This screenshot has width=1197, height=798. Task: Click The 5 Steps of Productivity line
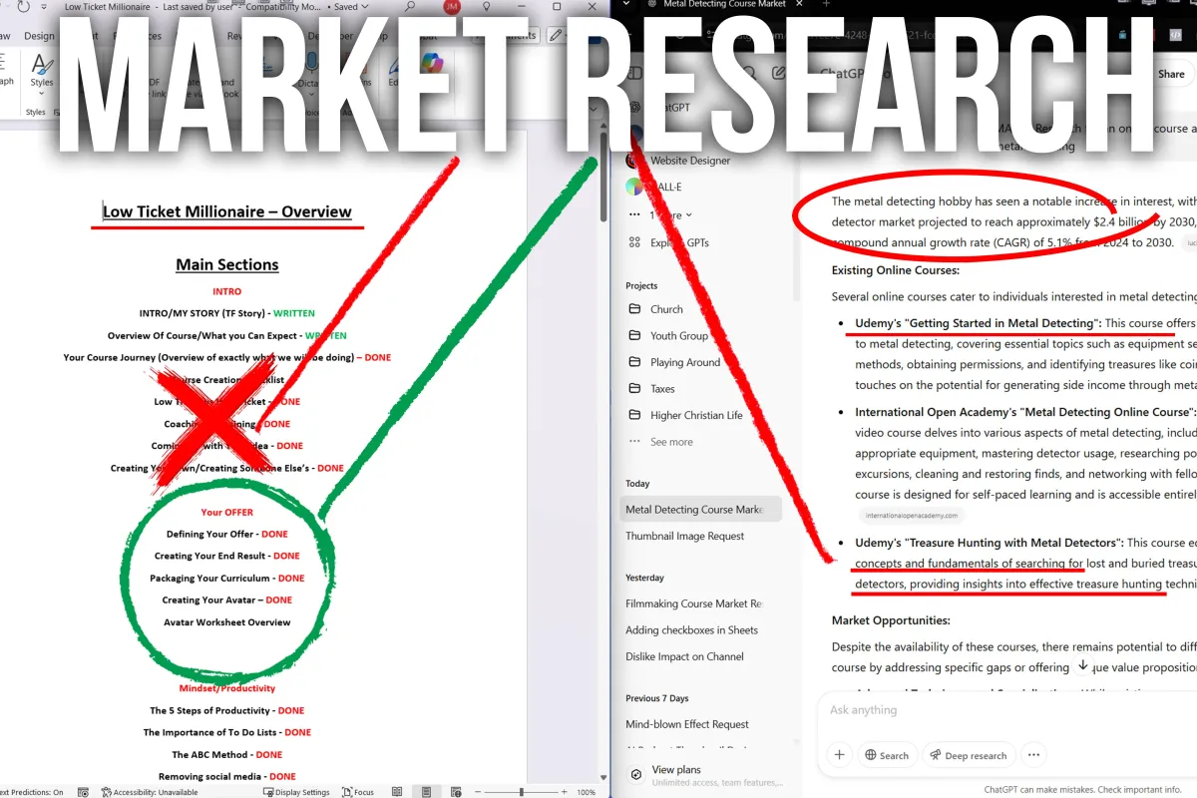(x=227, y=710)
